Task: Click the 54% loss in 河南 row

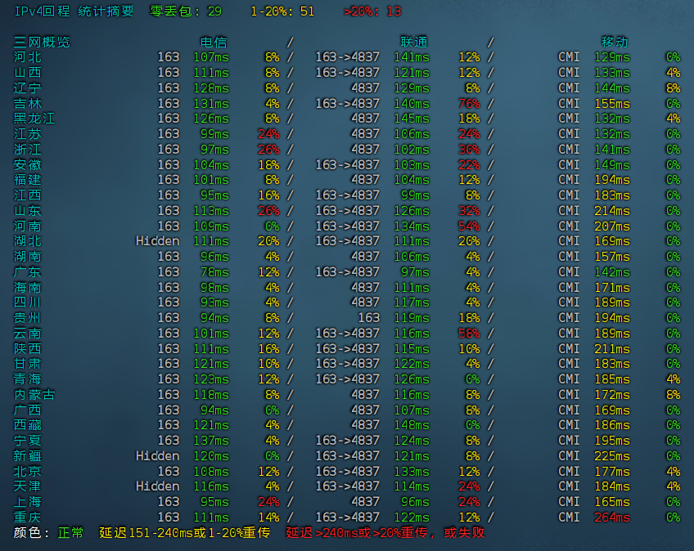Action: [469, 226]
